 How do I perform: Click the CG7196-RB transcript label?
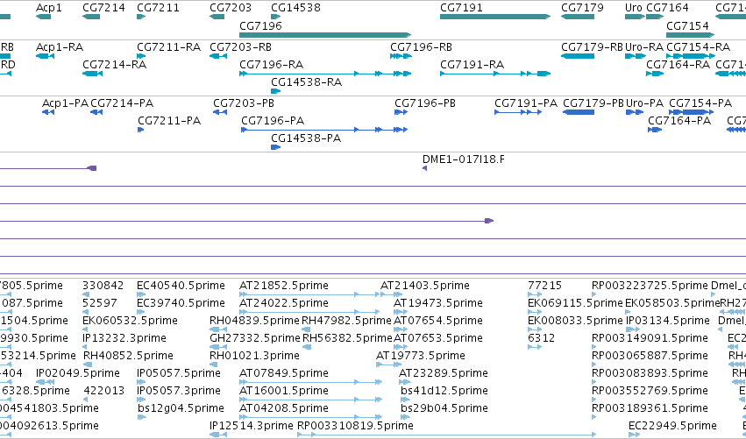tap(421, 47)
